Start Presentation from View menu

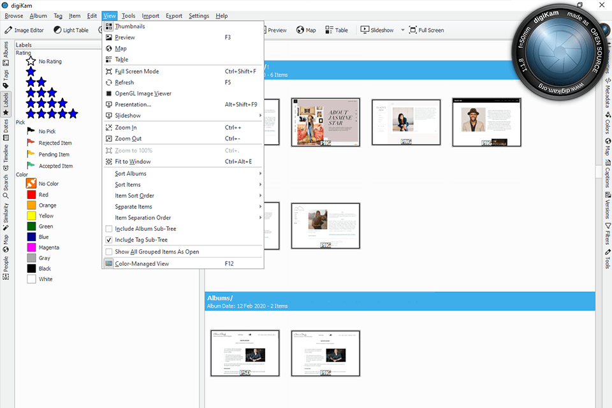(183, 105)
